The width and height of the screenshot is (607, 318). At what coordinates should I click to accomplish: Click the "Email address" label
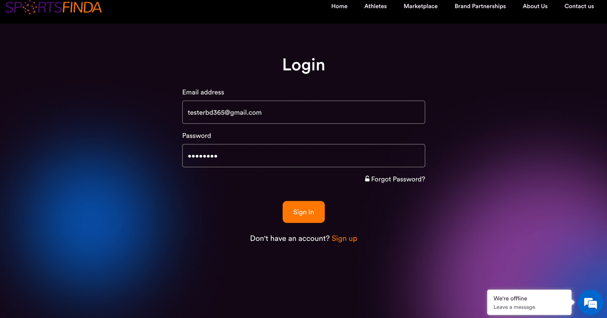point(203,92)
